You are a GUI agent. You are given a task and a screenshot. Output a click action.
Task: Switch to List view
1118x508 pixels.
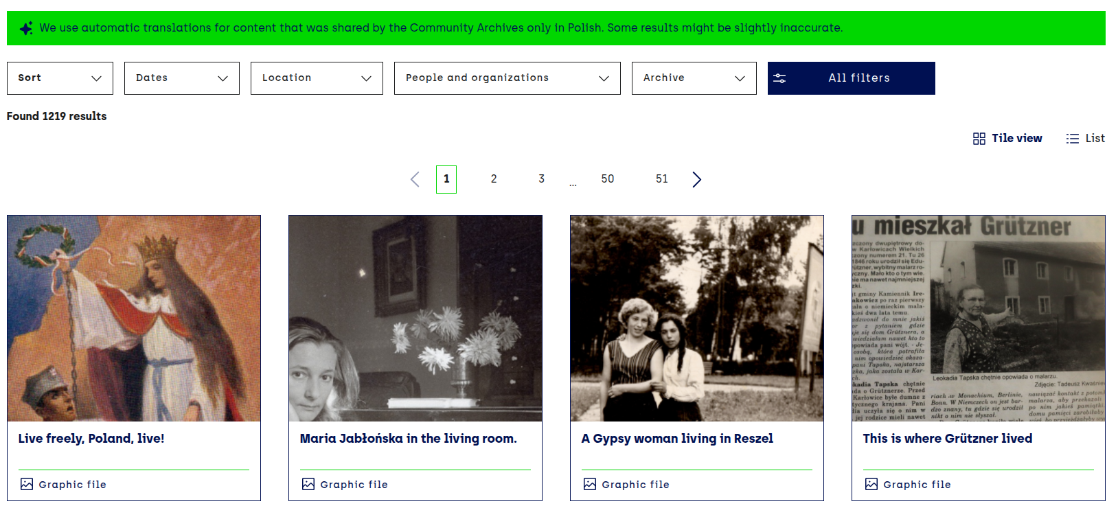pyautogui.click(x=1085, y=139)
